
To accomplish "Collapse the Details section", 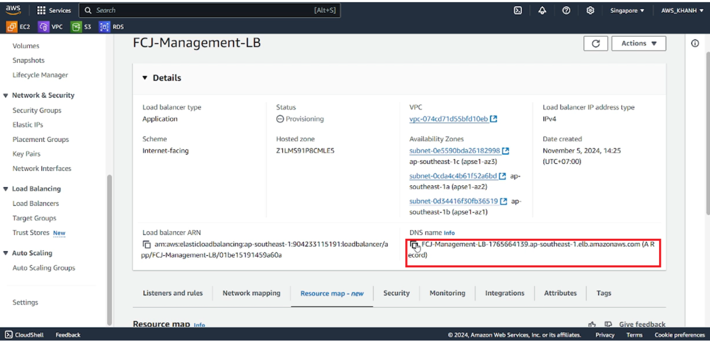I will coord(145,78).
